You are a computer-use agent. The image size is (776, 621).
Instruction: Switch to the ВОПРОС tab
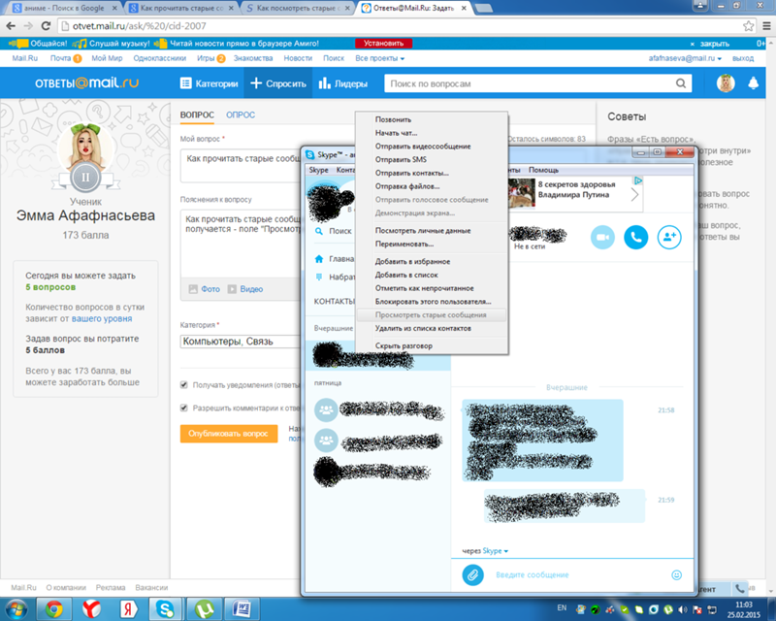197,114
